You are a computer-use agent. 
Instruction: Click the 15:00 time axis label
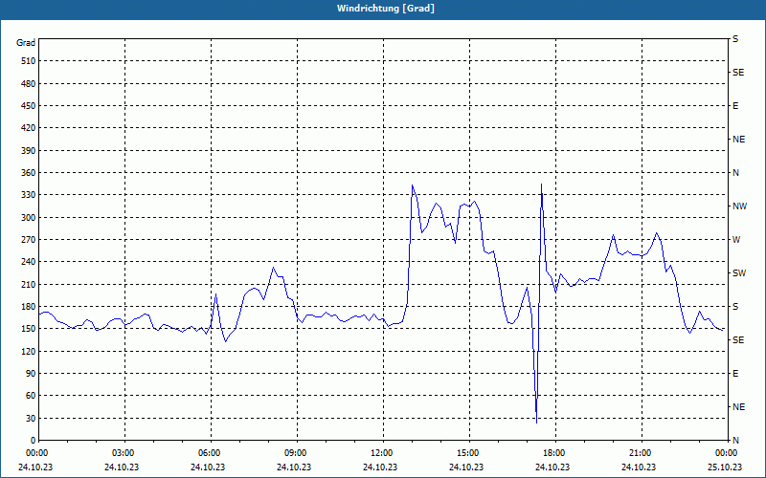[x=469, y=452]
